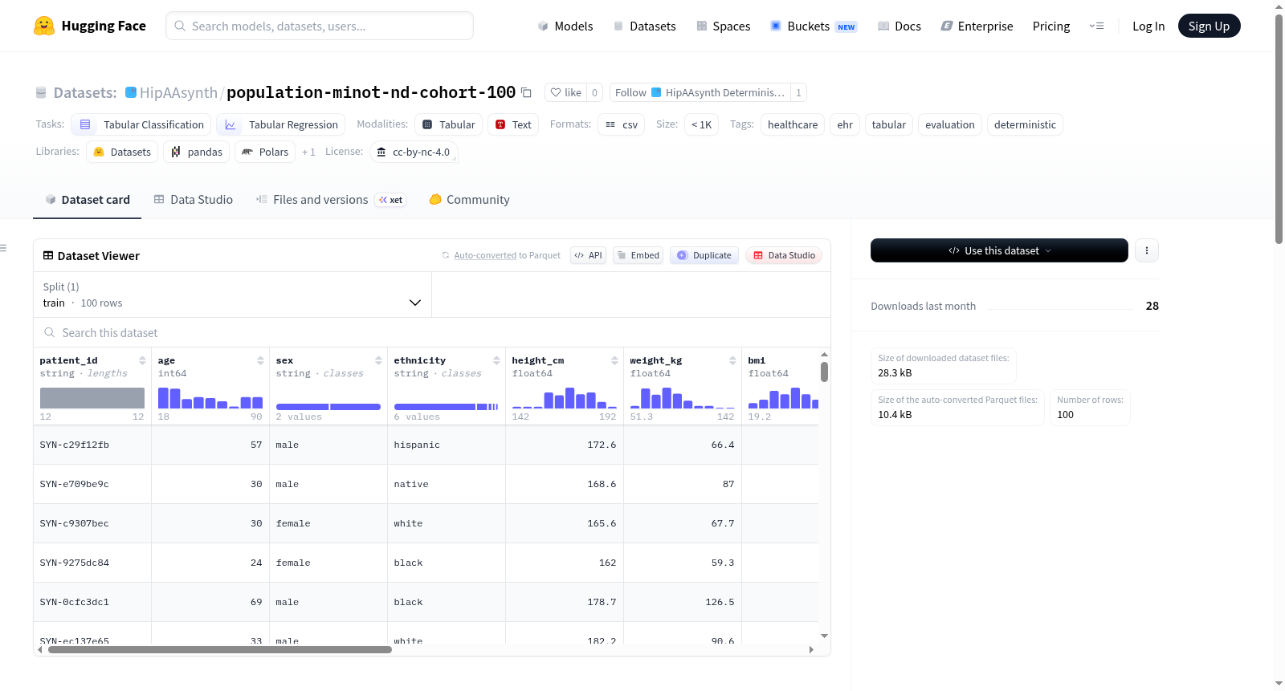
Task: Click the height_cm histogram range bar
Action: tap(565, 398)
